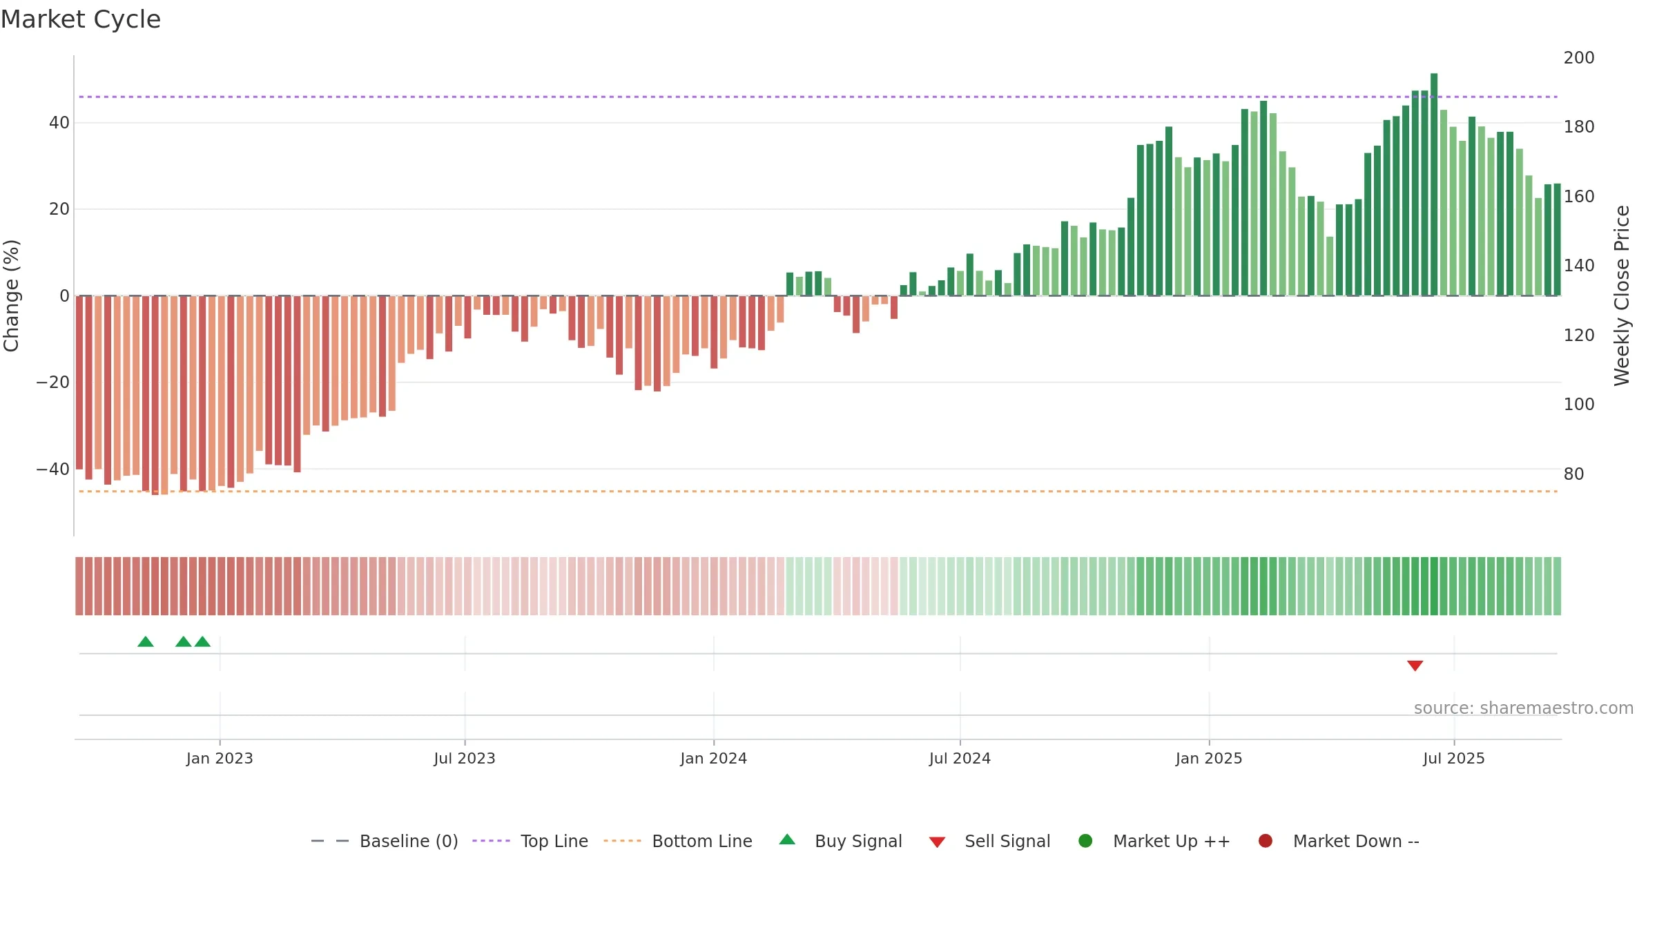
Task: Click the purple dotted Top Line legend sample
Action: (491, 841)
